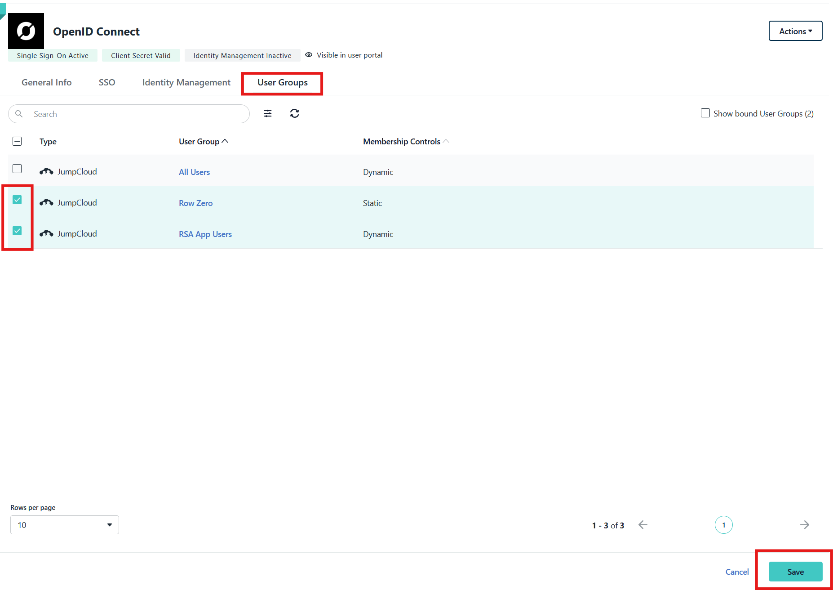Click the eye icon near Visible in user portal

[308, 54]
